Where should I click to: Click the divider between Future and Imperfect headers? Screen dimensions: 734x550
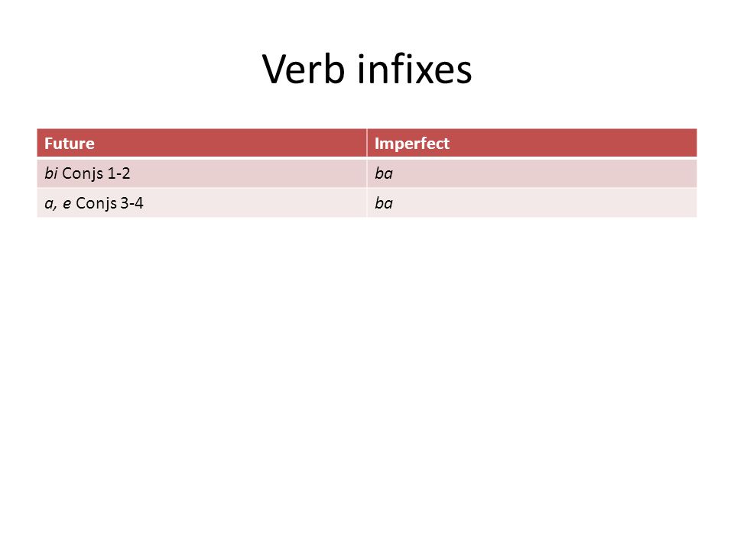[x=367, y=143]
